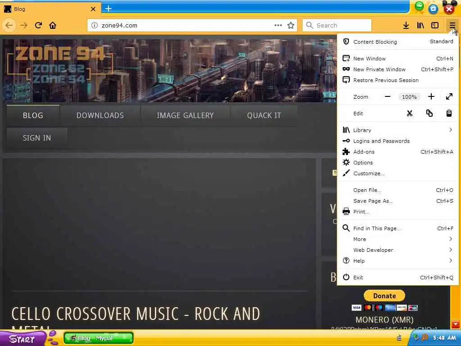
Task: Open Content Blocking settings
Action: tap(398, 42)
